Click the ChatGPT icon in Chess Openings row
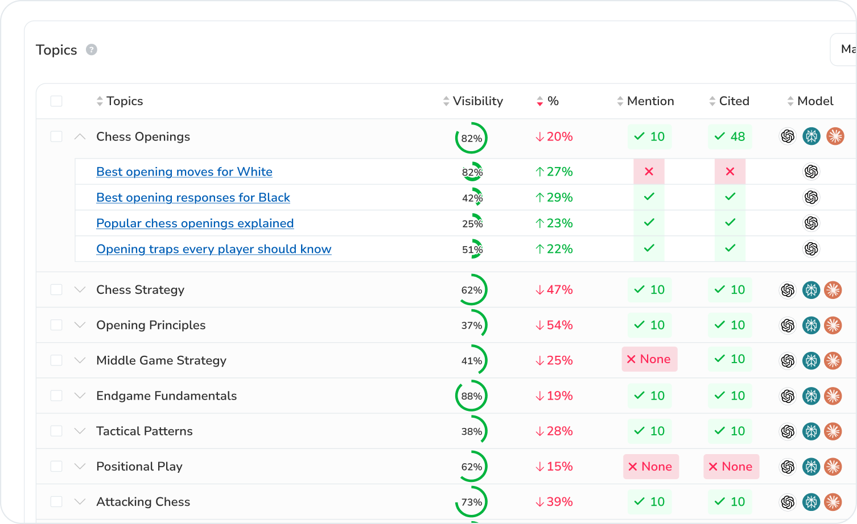The image size is (857, 524). click(788, 136)
